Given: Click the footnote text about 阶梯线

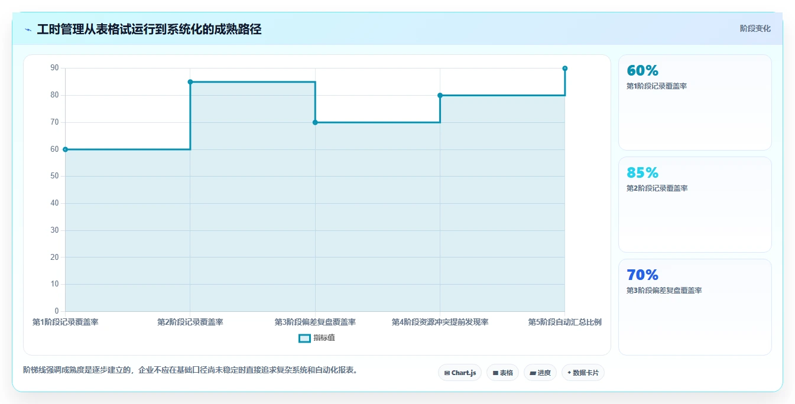Looking at the screenshot, I should pos(190,370).
